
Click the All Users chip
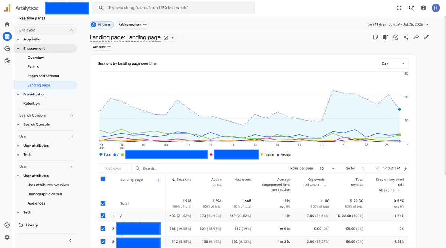(x=101, y=25)
